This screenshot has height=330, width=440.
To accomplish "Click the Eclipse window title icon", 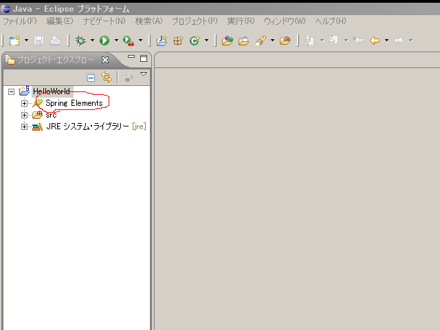I will pyautogui.click(x=5, y=9).
